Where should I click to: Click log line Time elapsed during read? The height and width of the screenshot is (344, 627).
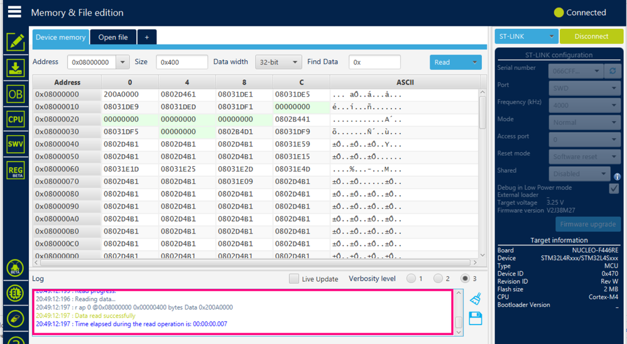(x=131, y=324)
